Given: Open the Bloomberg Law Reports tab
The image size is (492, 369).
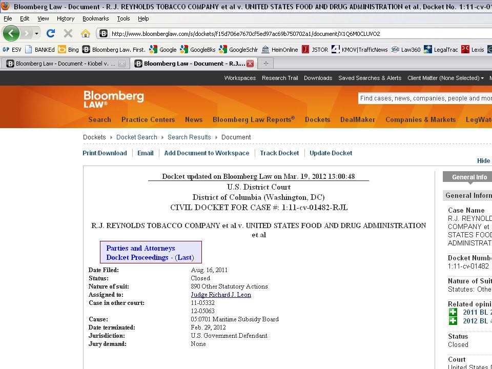Looking at the screenshot, I should coord(254,119).
